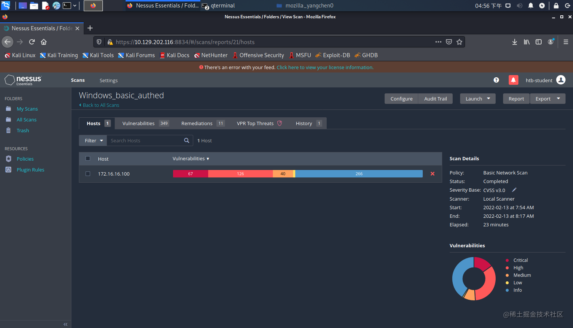Launch the web browser globe icon
This screenshot has height=328, width=573.
tap(56, 6)
